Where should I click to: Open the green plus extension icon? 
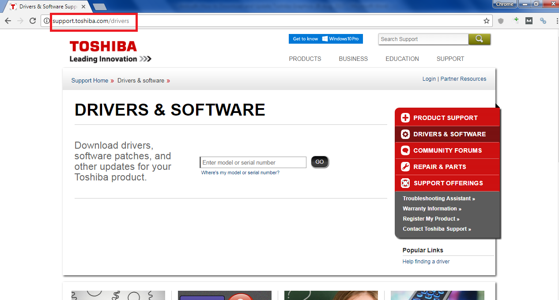point(515,20)
